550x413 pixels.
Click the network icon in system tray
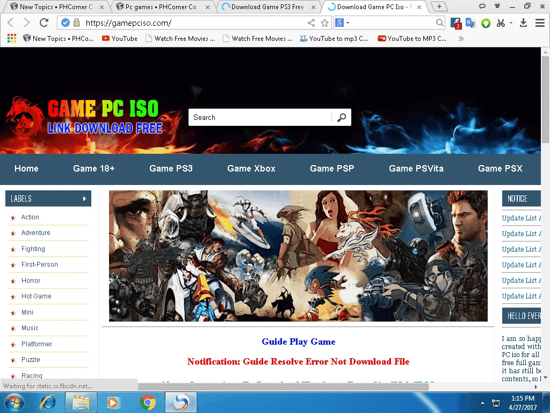[496, 403]
